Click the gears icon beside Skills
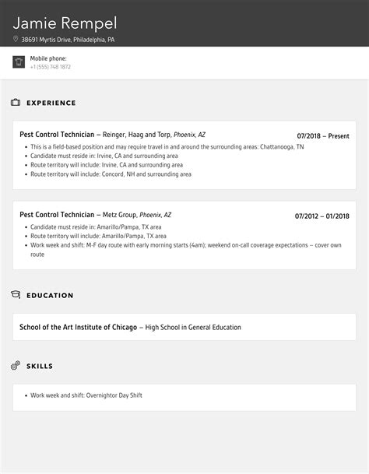 [16, 365]
